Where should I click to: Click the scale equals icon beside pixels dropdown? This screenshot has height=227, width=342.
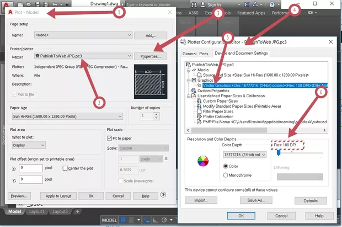pyautogui.click(x=166, y=159)
